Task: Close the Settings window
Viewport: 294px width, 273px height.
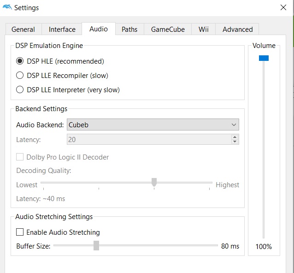Action: click(283, 7)
